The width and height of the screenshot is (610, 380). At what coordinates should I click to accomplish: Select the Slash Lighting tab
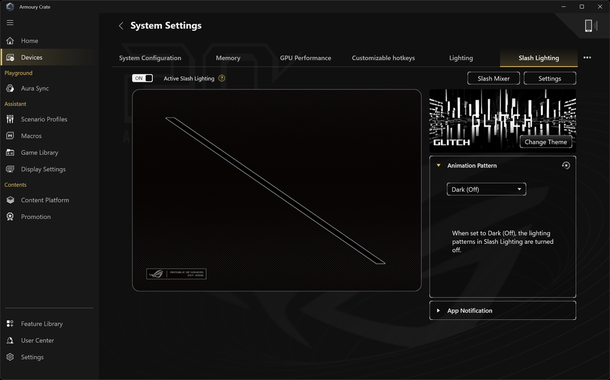(x=539, y=58)
